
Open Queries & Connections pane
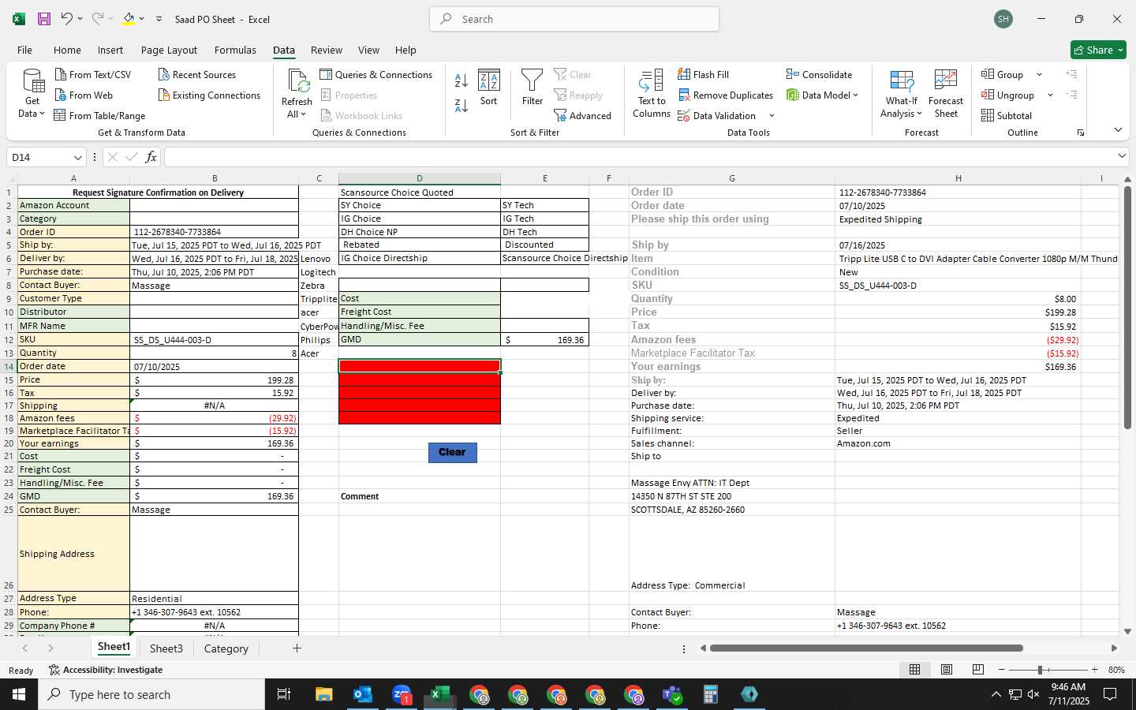[x=376, y=74]
